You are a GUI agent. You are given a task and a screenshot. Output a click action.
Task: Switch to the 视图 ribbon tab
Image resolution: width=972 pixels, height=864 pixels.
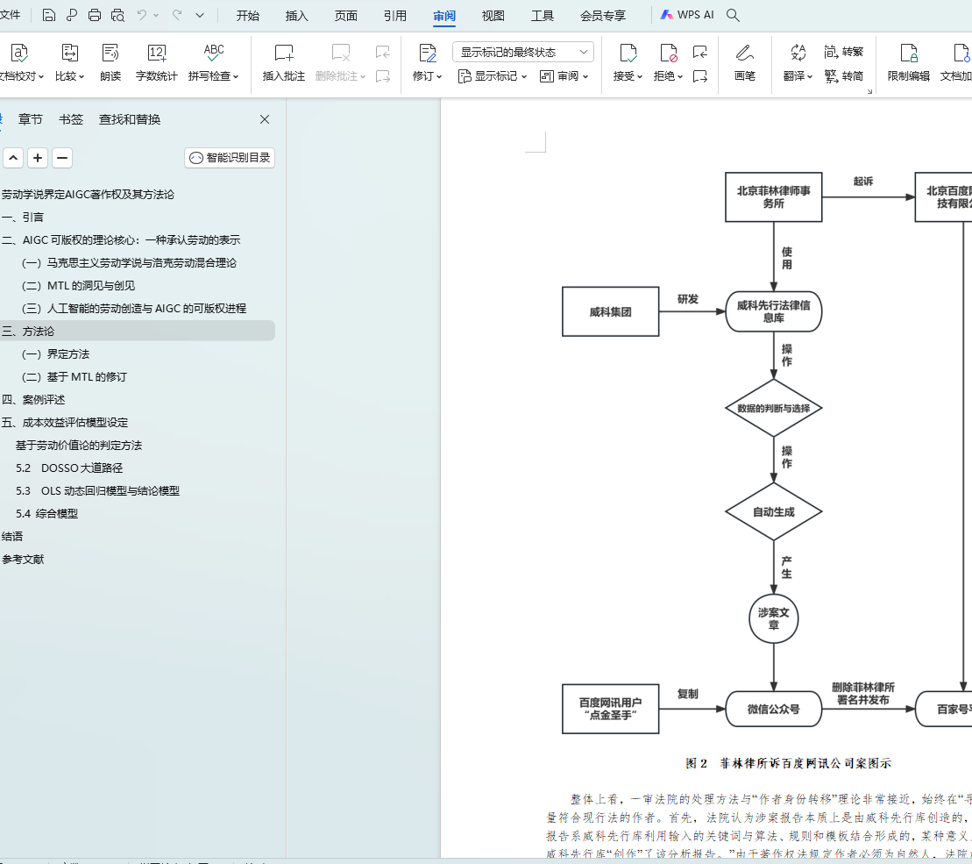coord(493,16)
